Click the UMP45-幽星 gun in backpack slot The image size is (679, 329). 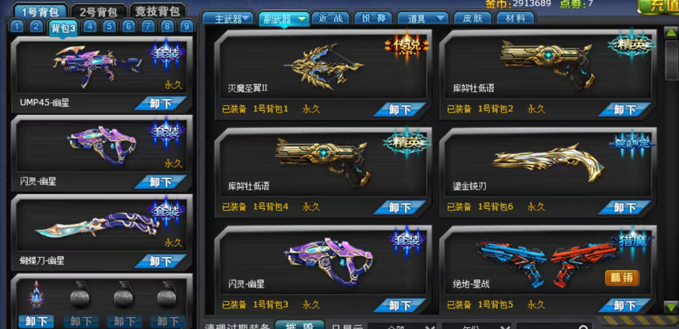pos(98,66)
